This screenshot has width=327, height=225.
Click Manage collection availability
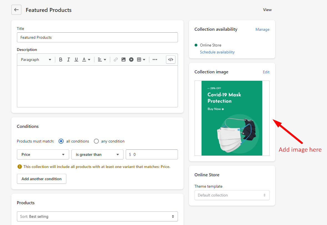pos(262,30)
